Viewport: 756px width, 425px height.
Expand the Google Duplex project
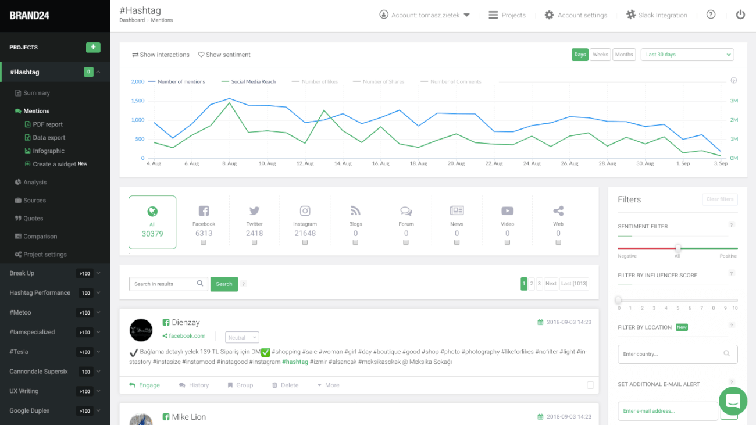(98, 410)
